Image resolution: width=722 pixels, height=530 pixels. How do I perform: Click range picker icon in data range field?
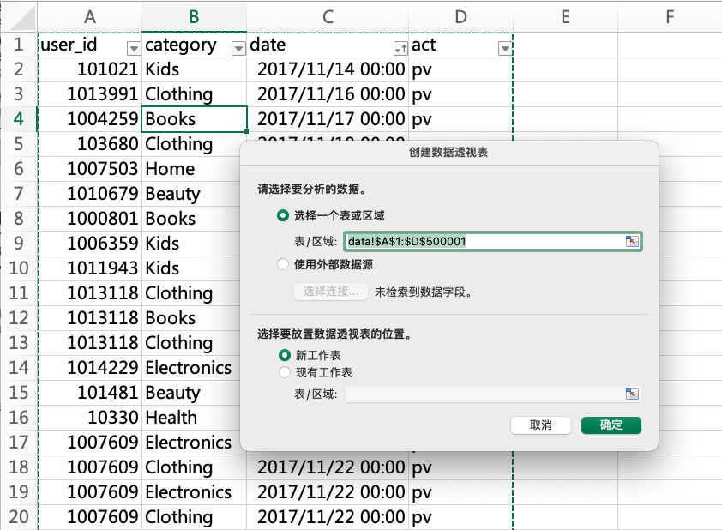(x=632, y=241)
